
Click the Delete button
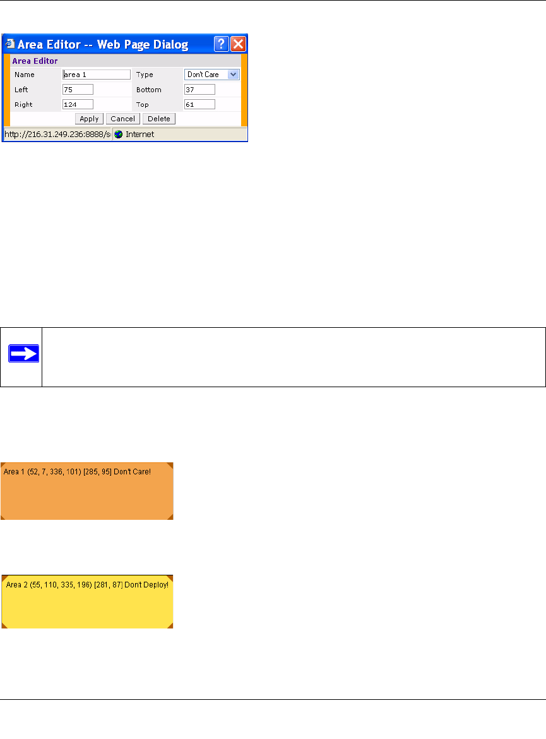coord(159,119)
